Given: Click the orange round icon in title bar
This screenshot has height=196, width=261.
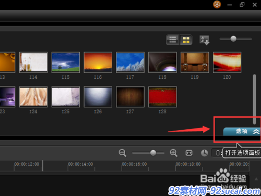Looking at the screenshot, I should (x=217, y=4).
